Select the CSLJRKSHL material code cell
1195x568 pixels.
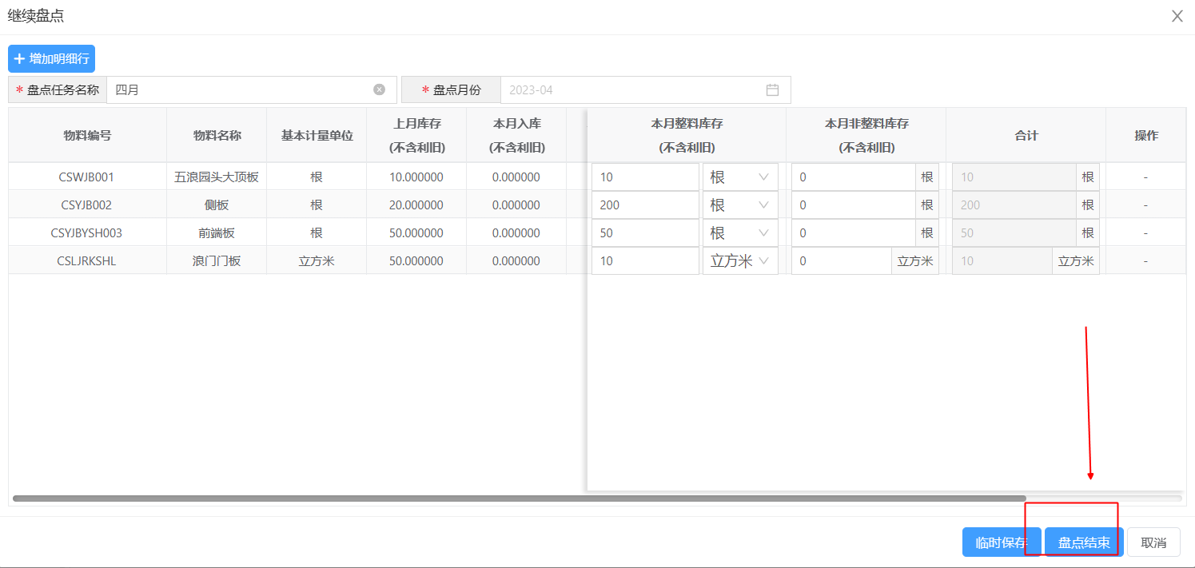[x=87, y=261]
